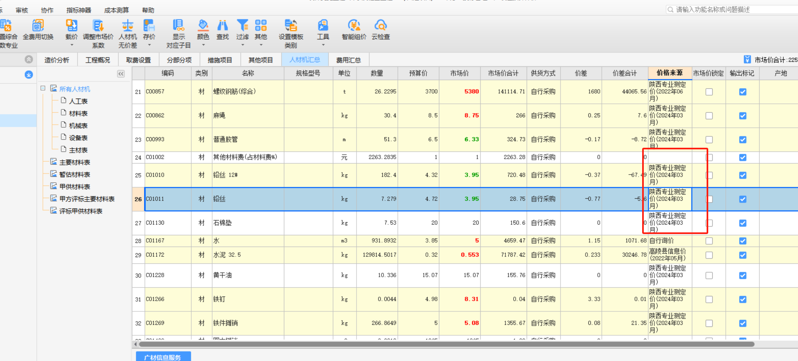Click the left arrow of the horizontal scrollbar

pos(135,344)
